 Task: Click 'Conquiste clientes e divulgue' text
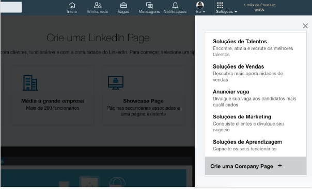(248, 127)
